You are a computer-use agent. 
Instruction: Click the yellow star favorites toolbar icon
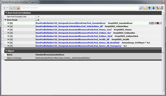145,8
